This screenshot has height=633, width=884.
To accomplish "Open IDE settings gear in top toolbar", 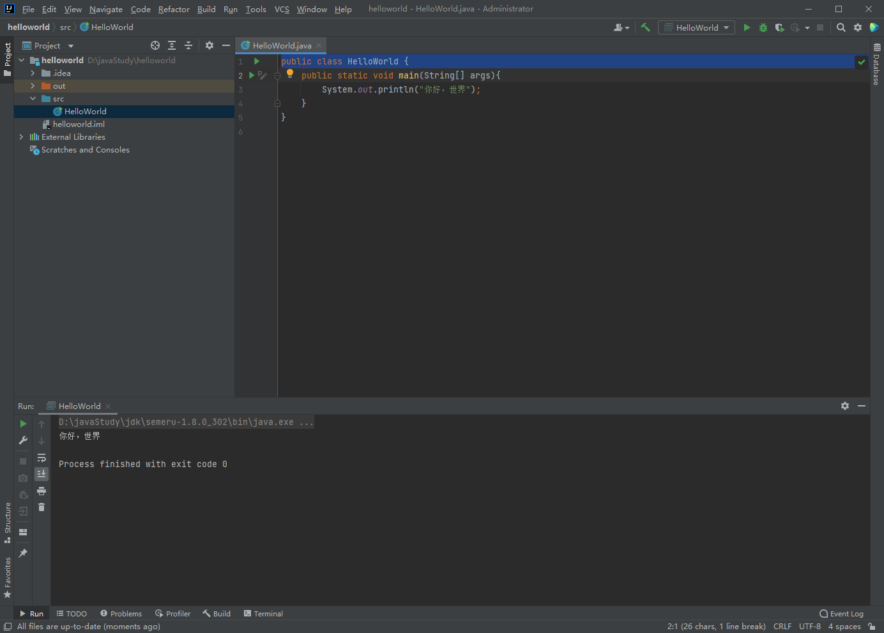I will (x=858, y=27).
